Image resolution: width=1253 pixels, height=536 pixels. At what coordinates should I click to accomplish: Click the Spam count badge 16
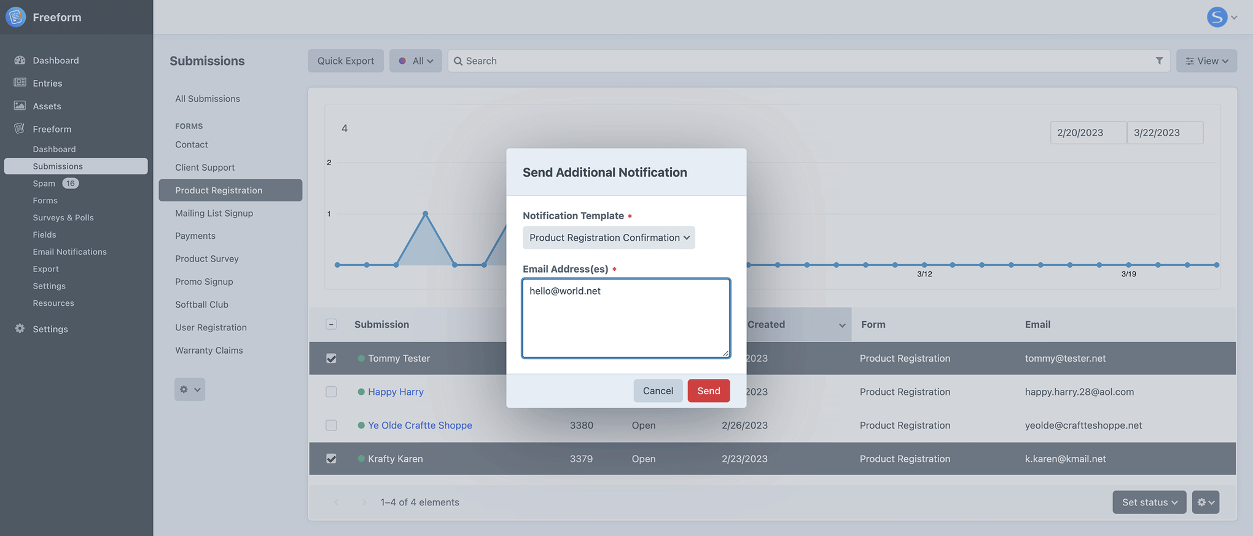71,184
